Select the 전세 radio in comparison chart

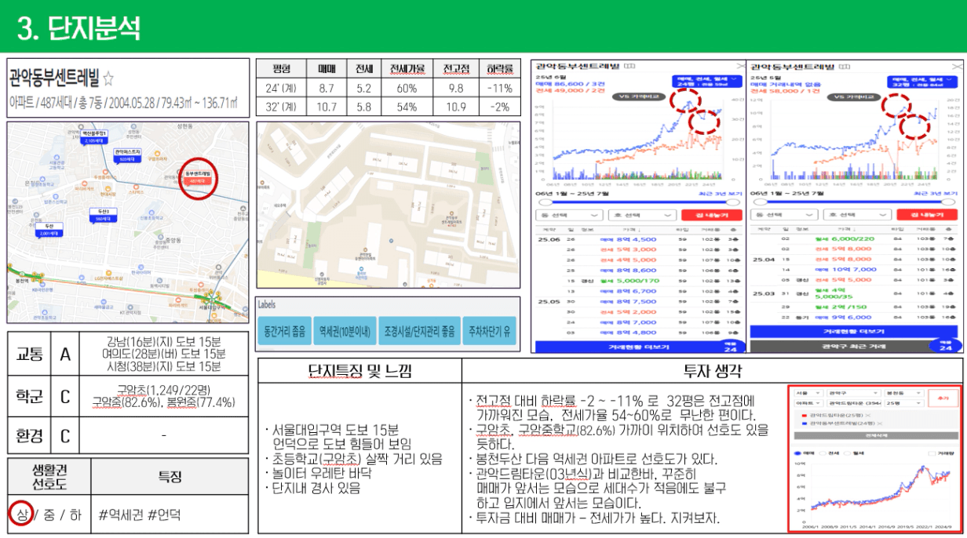pyautogui.click(x=823, y=453)
